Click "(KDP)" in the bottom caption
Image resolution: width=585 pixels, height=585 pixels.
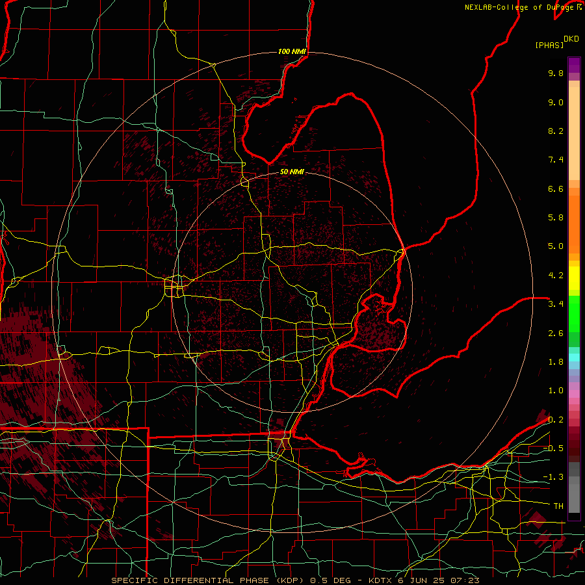click(289, 580)
